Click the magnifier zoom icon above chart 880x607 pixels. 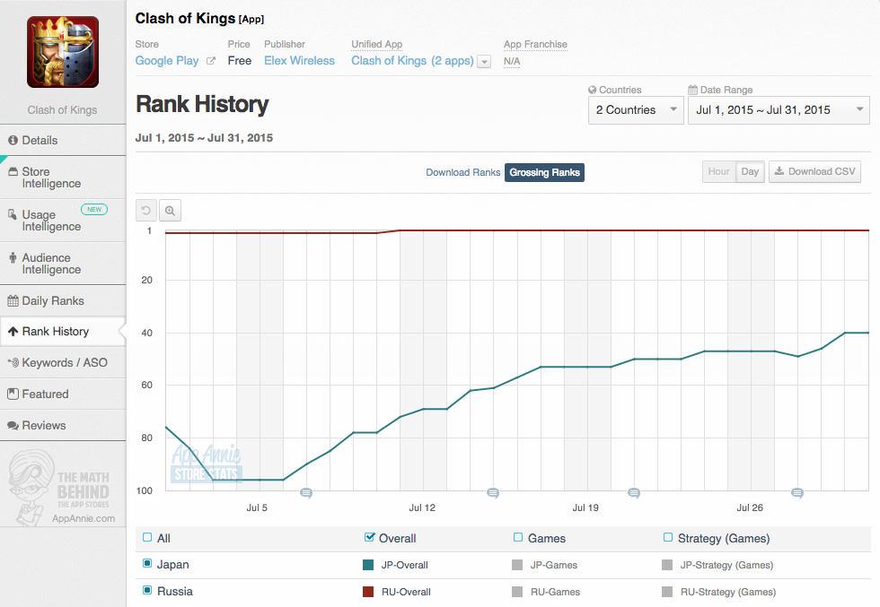[x=170, y=211]
